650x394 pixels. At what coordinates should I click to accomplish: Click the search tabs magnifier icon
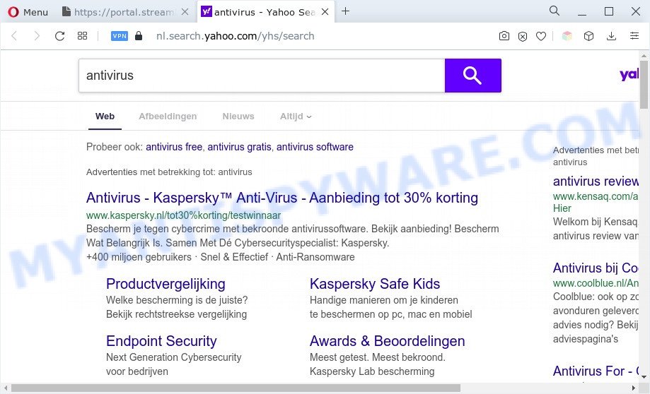click(555, 11)
